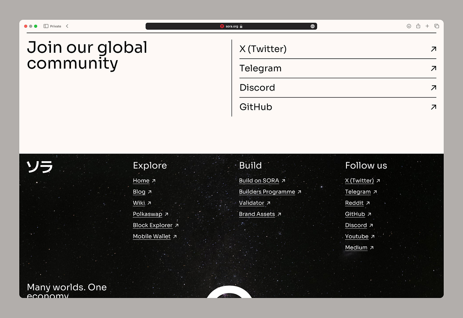
Task: Open Block Explorer link
Action: click(153, 225)
